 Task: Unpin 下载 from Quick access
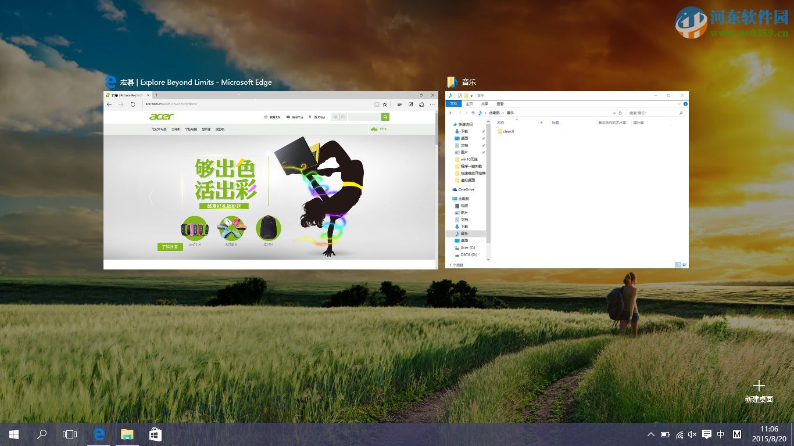484,131
